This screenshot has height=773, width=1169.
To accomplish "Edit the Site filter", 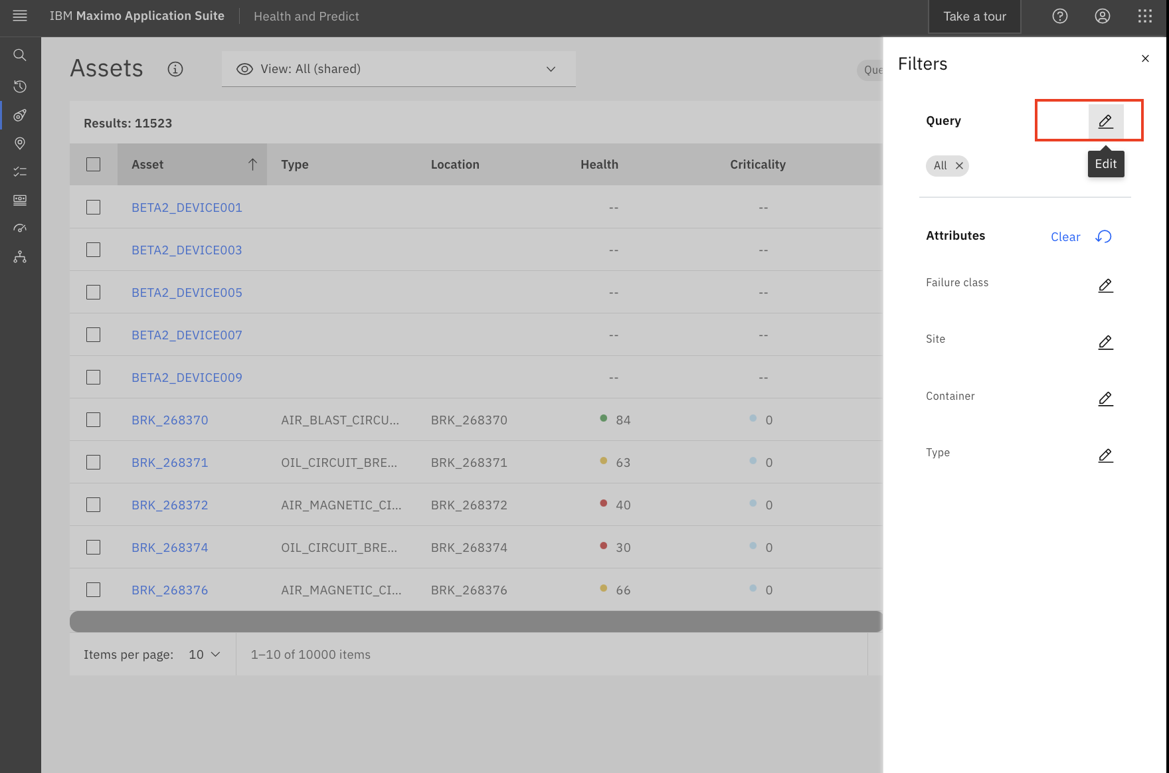I will click(1106, 342).
